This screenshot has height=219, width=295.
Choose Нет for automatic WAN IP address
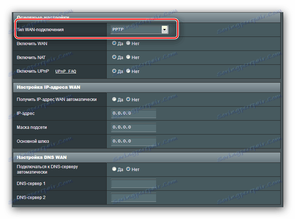click(x=128, y=99)
